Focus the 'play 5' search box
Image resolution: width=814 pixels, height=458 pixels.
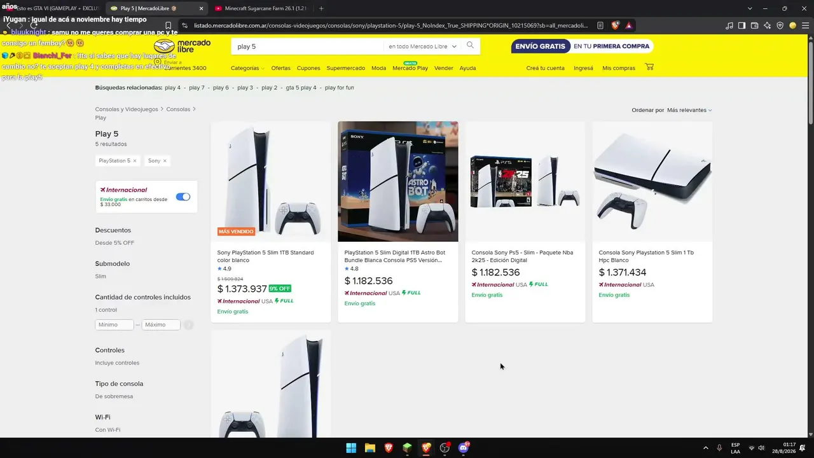tap(308, 46)
